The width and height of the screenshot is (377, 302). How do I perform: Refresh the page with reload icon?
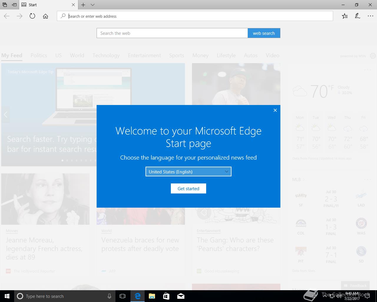tap(32, 16)
